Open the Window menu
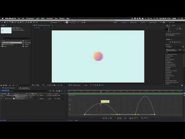 point(62,19)
